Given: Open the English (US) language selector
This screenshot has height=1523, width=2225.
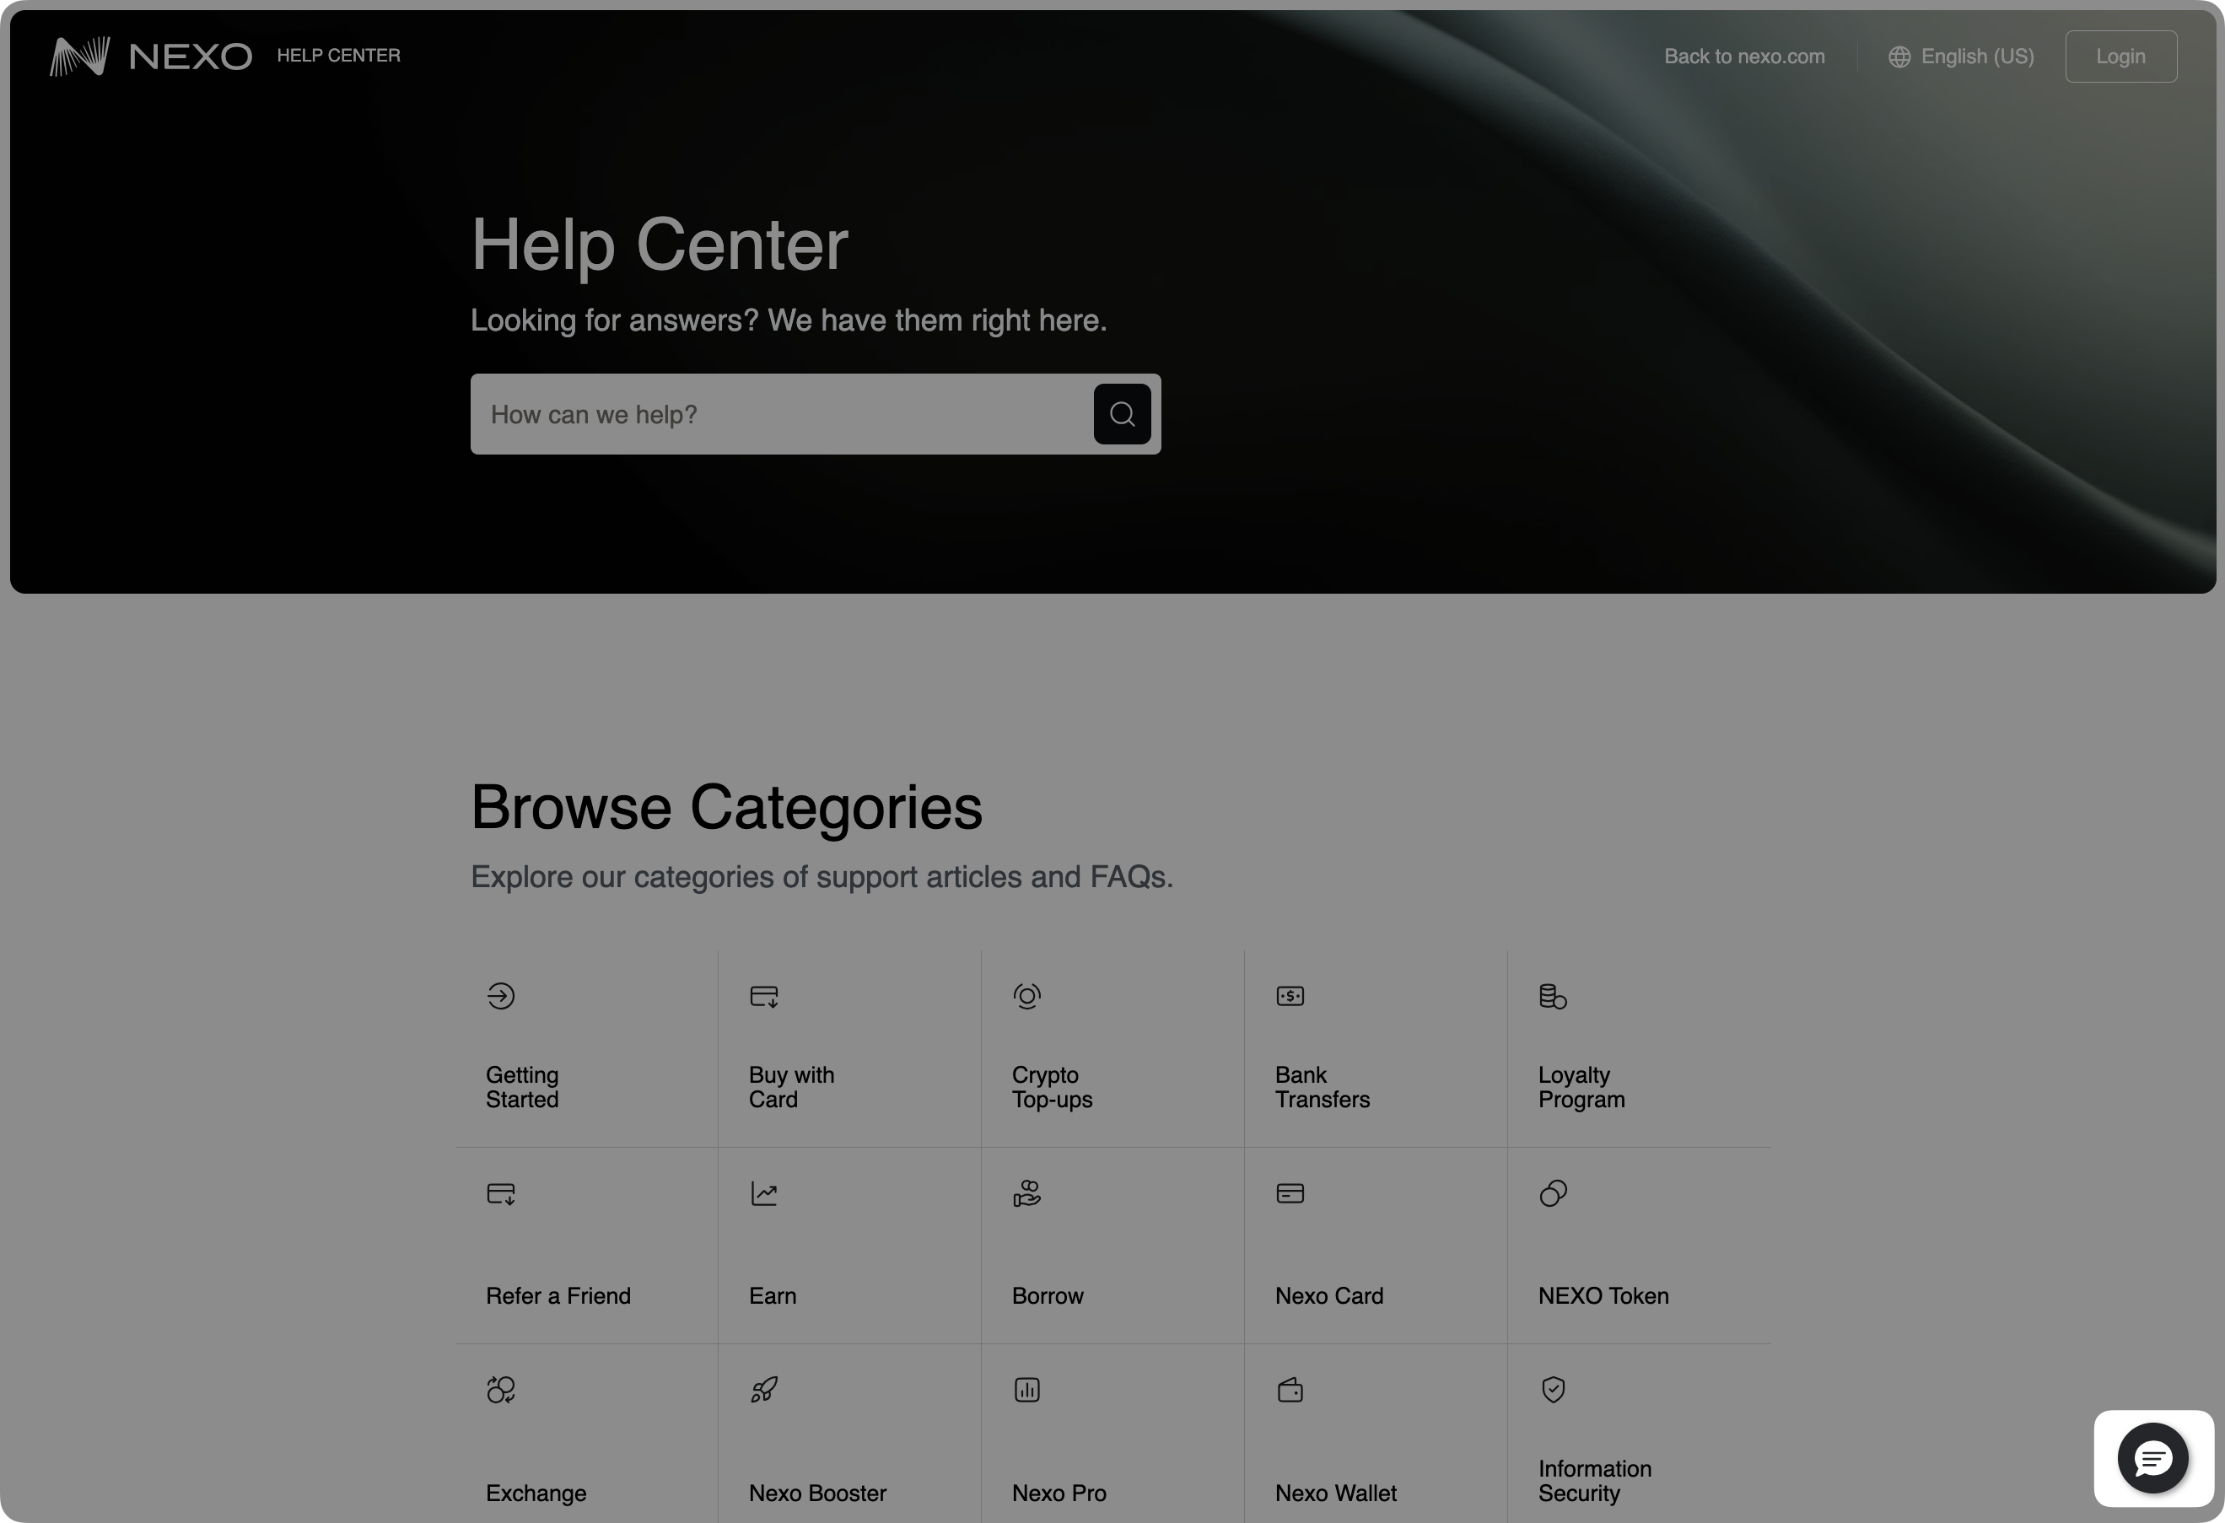Looking at the screenshot, I should 1978,56.
